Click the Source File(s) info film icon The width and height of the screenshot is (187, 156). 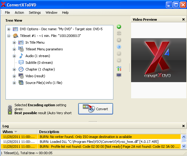coord(21,83)
